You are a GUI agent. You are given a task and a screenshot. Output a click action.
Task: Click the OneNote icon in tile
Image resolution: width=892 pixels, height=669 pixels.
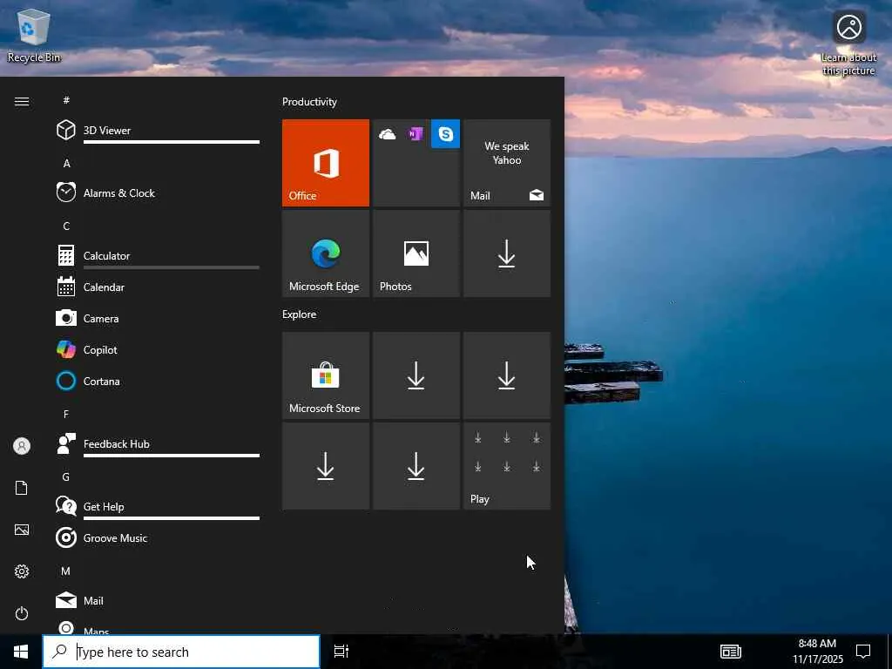coord(416,134)
